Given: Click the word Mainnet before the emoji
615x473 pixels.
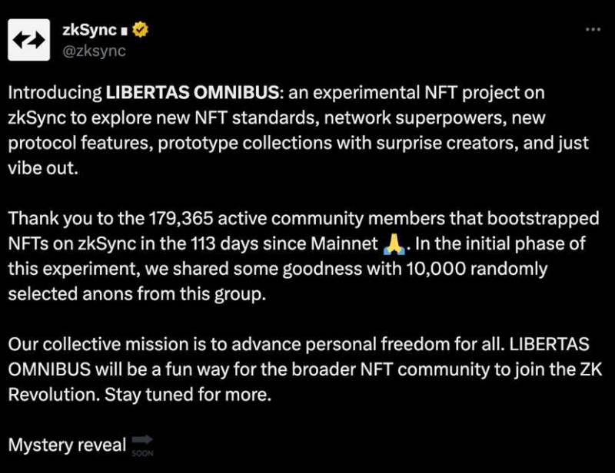Looking at the screenshot, I should [344, 243].
